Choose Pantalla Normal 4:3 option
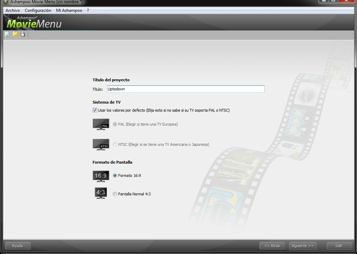The image size is (357, 254). pyautogui.click(x=115, y=194)
